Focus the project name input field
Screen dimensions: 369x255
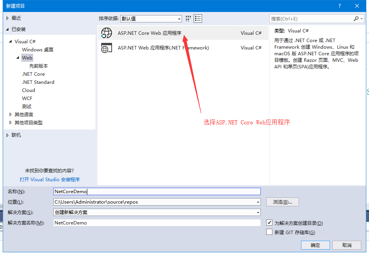click(x=157, y=192)
